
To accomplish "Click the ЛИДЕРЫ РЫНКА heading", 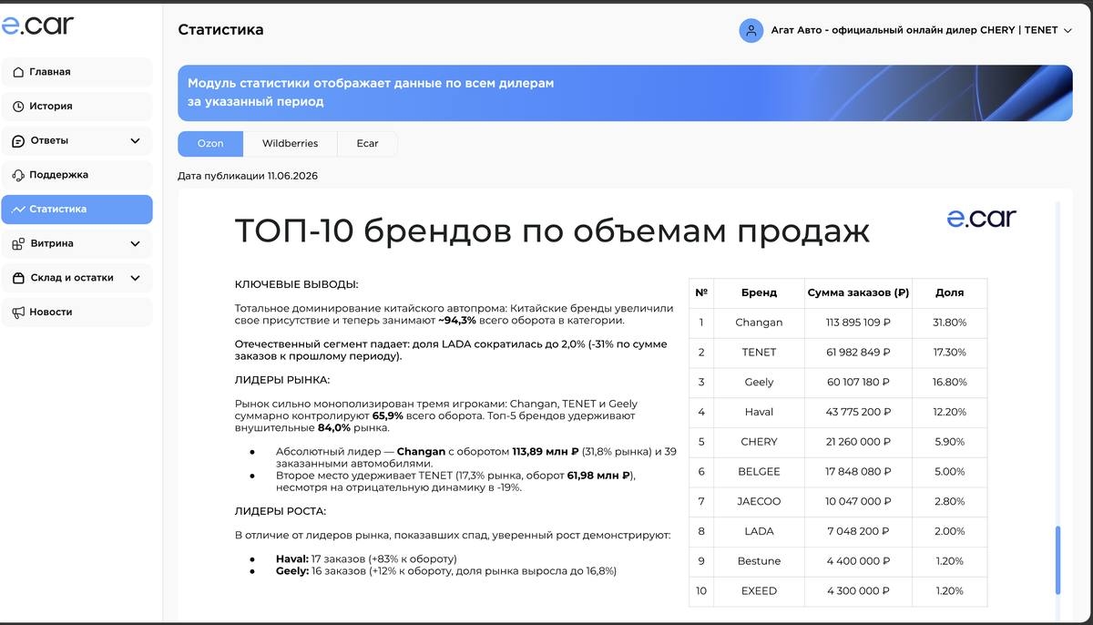I will [282, 380].
